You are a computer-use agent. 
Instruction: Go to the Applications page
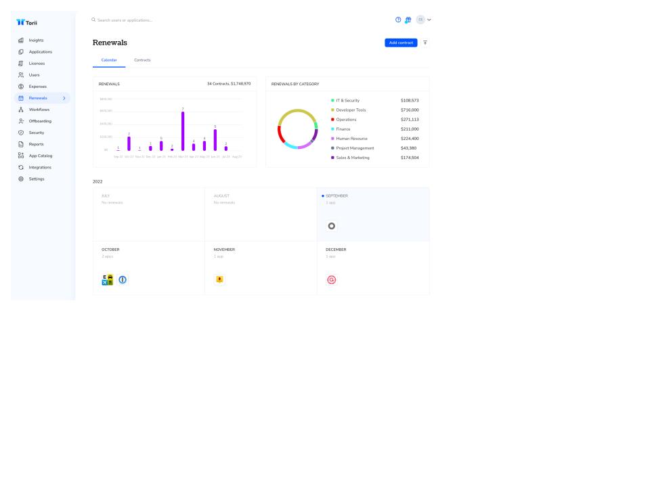40,52
